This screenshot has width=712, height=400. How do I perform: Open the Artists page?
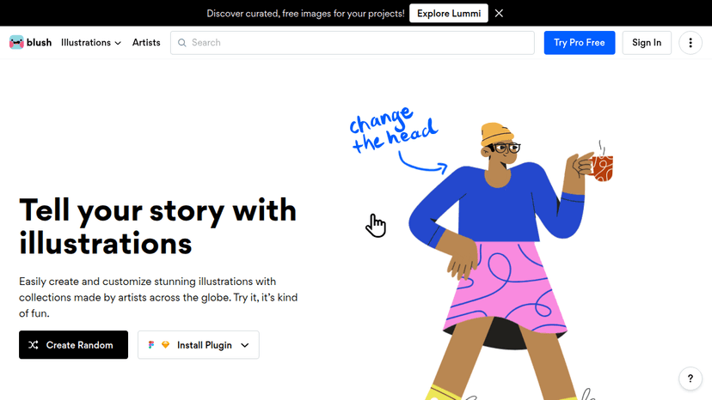pos(146,43)
